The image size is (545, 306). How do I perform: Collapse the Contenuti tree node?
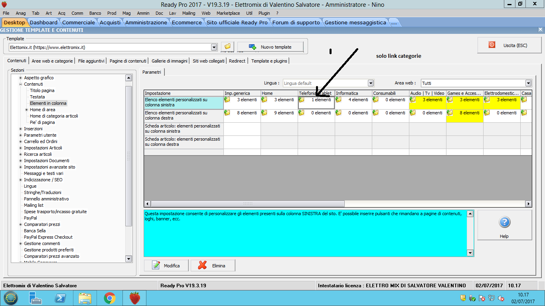[20, 84]
